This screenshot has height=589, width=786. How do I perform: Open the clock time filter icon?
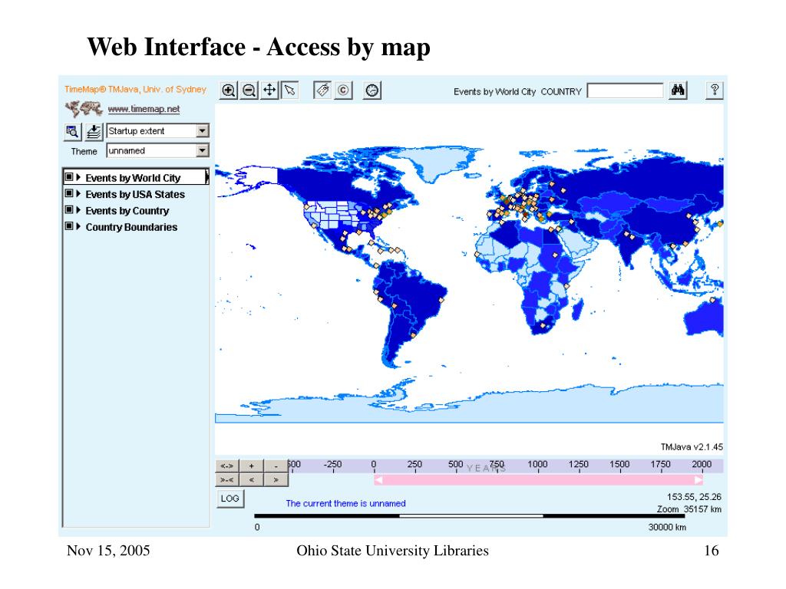(x=372, y=90)
